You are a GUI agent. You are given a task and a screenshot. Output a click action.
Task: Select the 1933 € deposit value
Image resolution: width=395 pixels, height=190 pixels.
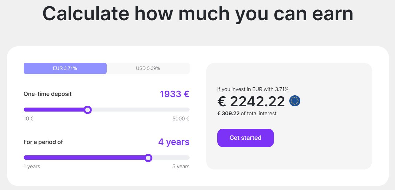coord(174,94)
